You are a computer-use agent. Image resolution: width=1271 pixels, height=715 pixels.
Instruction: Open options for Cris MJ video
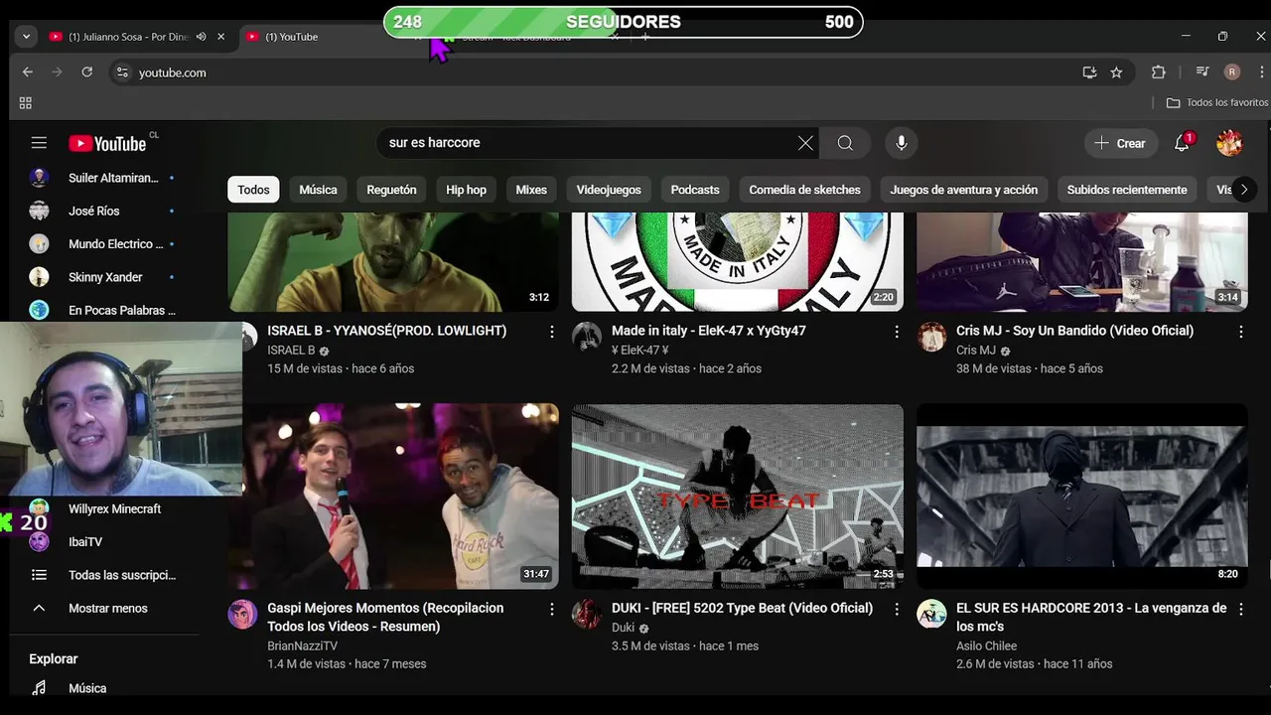1240,332
